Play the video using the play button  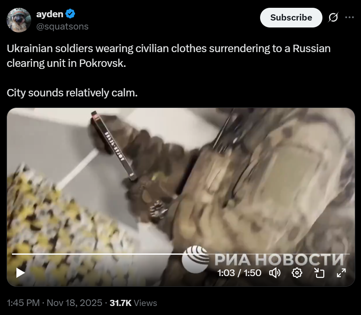[20, 273]
